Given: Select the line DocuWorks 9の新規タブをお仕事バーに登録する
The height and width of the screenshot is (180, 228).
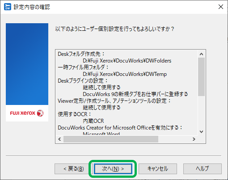Looking at the screenshot, I should tap(135, 94).
